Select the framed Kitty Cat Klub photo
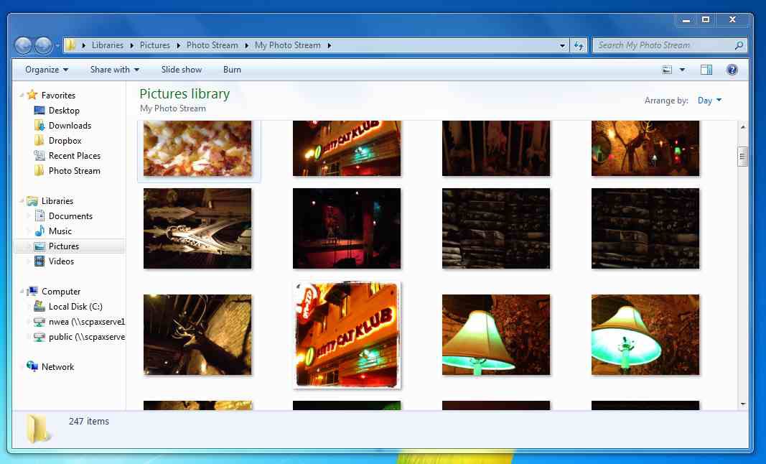 point(347,335)
